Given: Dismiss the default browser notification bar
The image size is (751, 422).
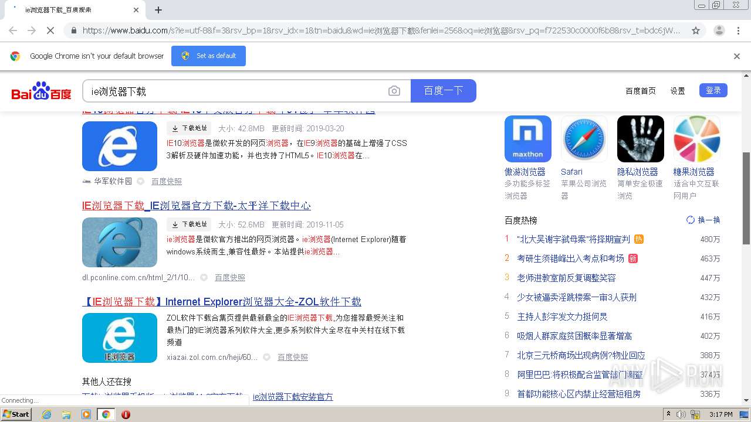Looking at the screenshot, I should point(737,56).
